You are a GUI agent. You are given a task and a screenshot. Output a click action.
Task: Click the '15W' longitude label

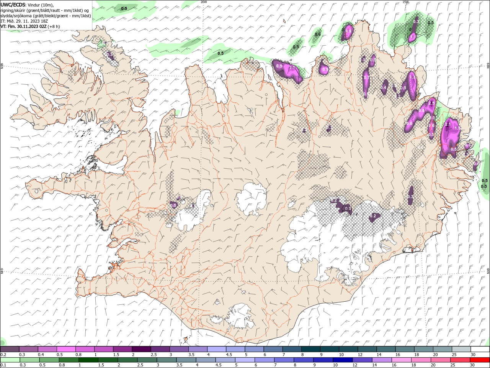(x=406, y=2)
